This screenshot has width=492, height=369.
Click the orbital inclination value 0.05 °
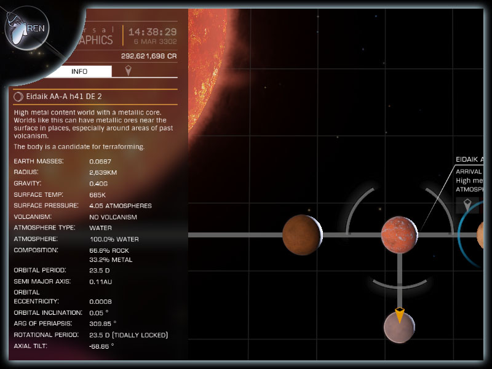tap(99, 313)
